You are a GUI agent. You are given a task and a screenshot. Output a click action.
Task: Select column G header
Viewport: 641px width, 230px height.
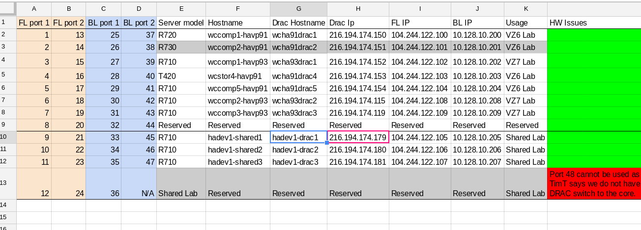tap(298, 9)
